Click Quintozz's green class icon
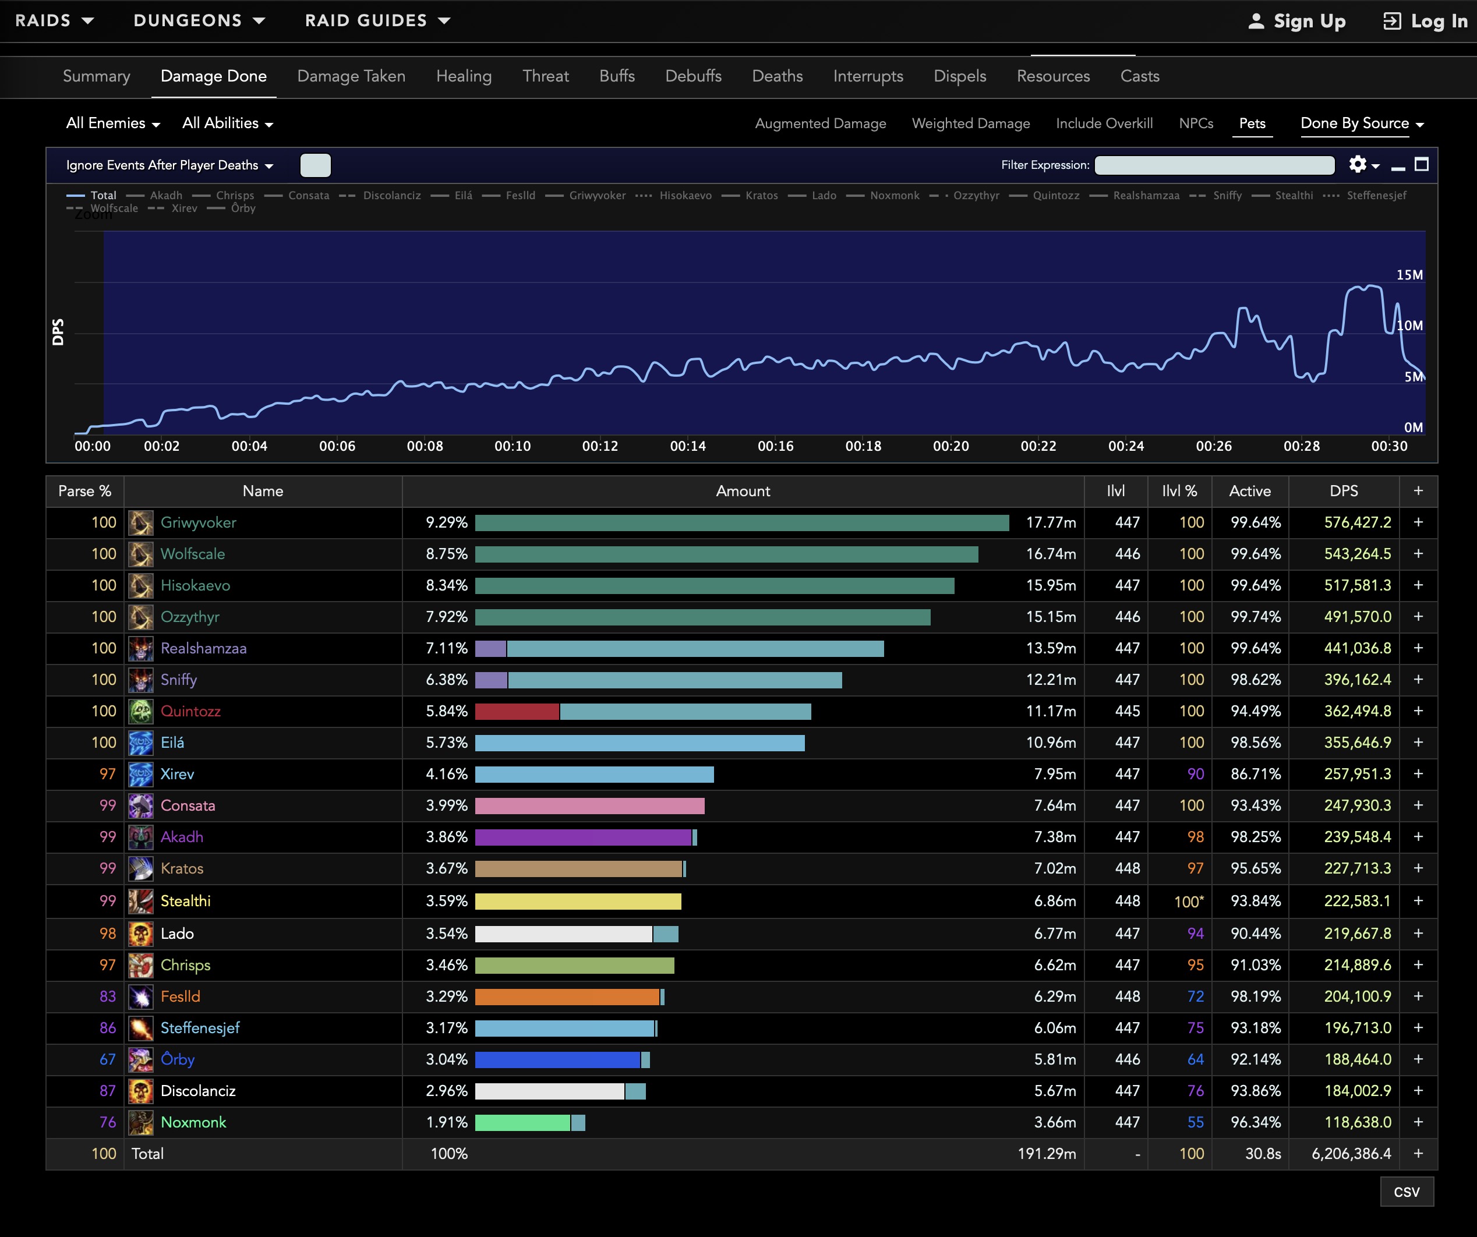1477x1237 pixels. coord(141,711)
